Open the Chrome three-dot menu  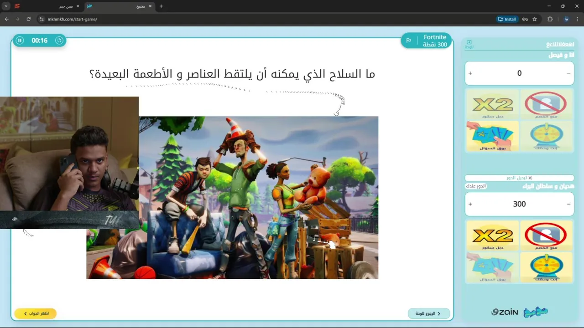point(578,19)
